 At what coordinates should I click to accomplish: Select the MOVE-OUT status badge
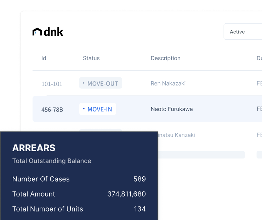101,83
